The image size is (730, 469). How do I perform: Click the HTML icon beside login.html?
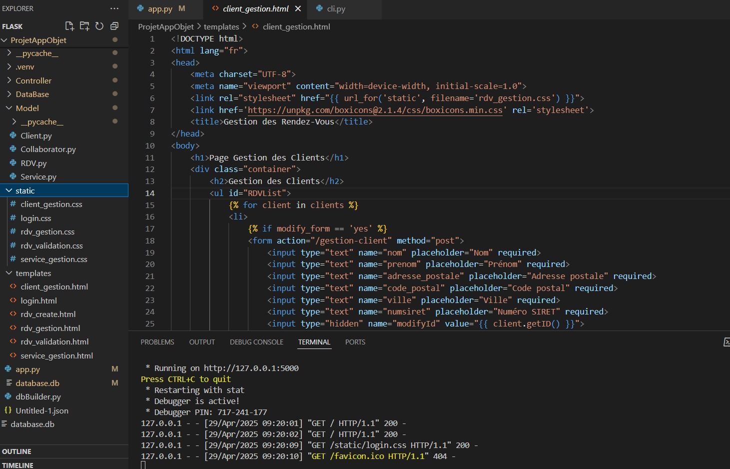(x=13, y=300)
